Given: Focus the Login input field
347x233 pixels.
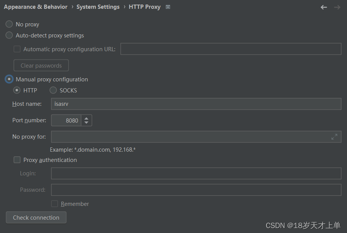Looking at the screenshot, I should pyautogui.click(x=196, y=173).
